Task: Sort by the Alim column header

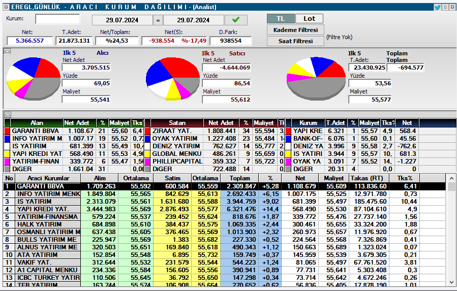Action: pos(100,178)
